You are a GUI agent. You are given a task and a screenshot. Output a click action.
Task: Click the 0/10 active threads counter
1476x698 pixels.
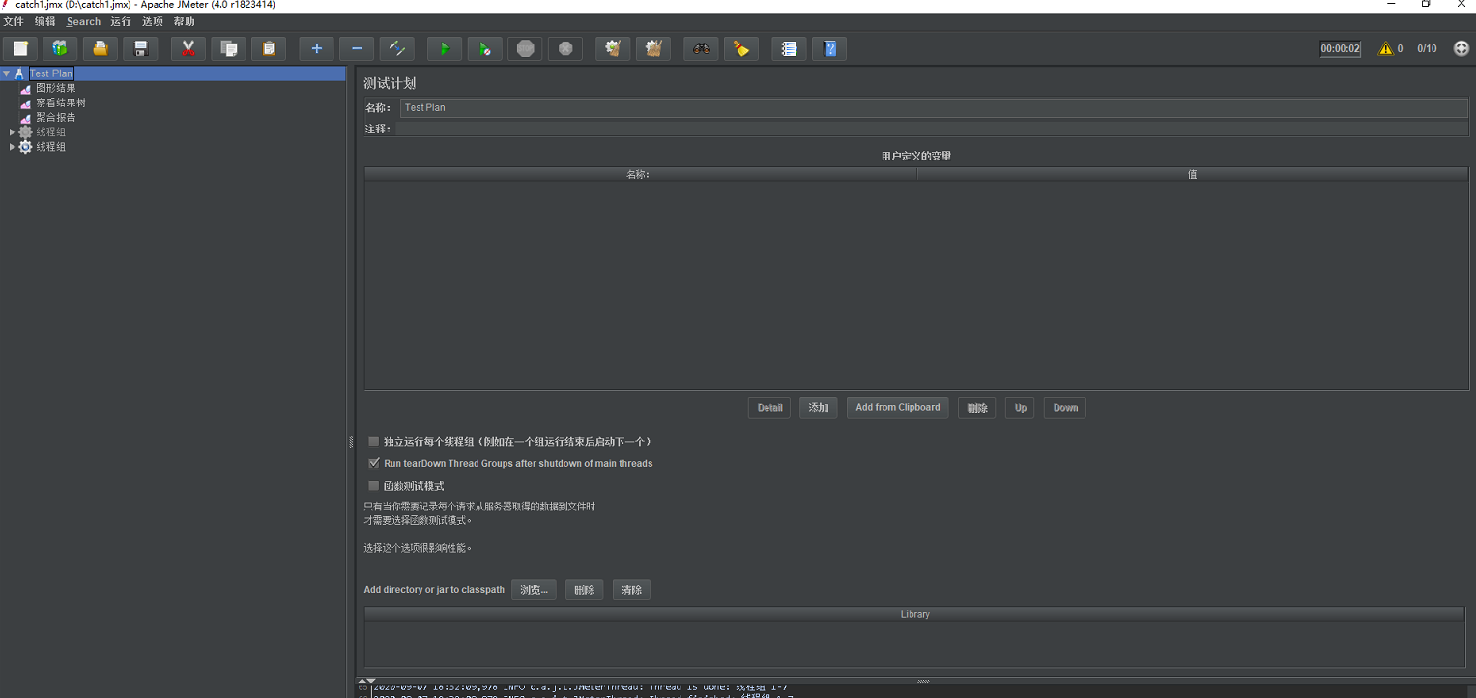(x=1427, y=48)
